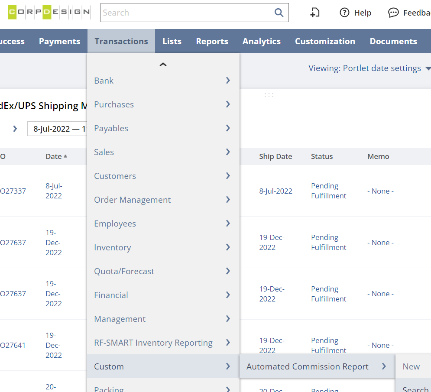Click New under Automated Commission Report

tap(411, 366)
